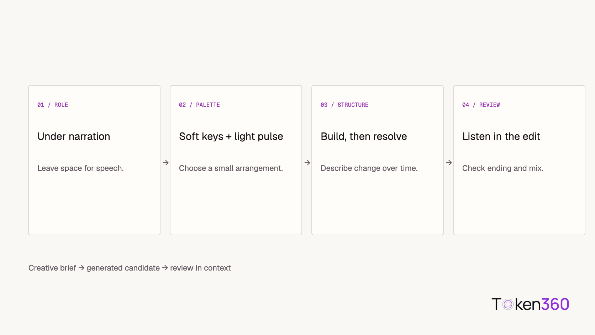This screenshot has height=335, width=595.
Task: Click the Check ending and mix text
Action: (x=503, y=168)
